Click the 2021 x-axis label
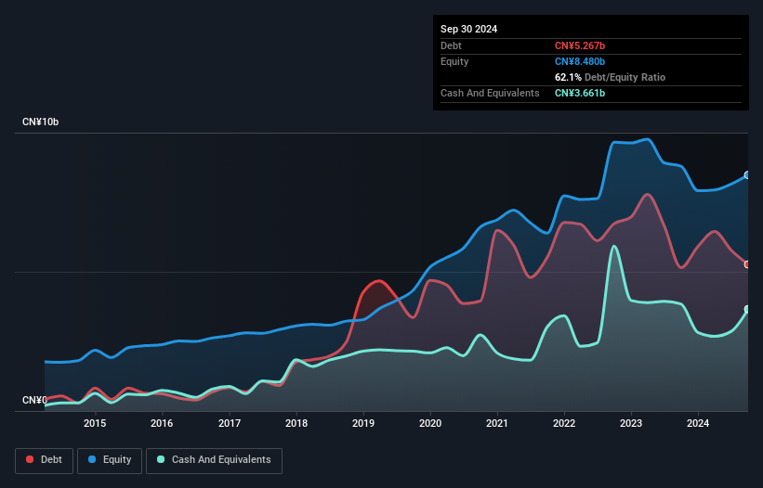Screen dimensions: 763x488 [x=497, y=423]
